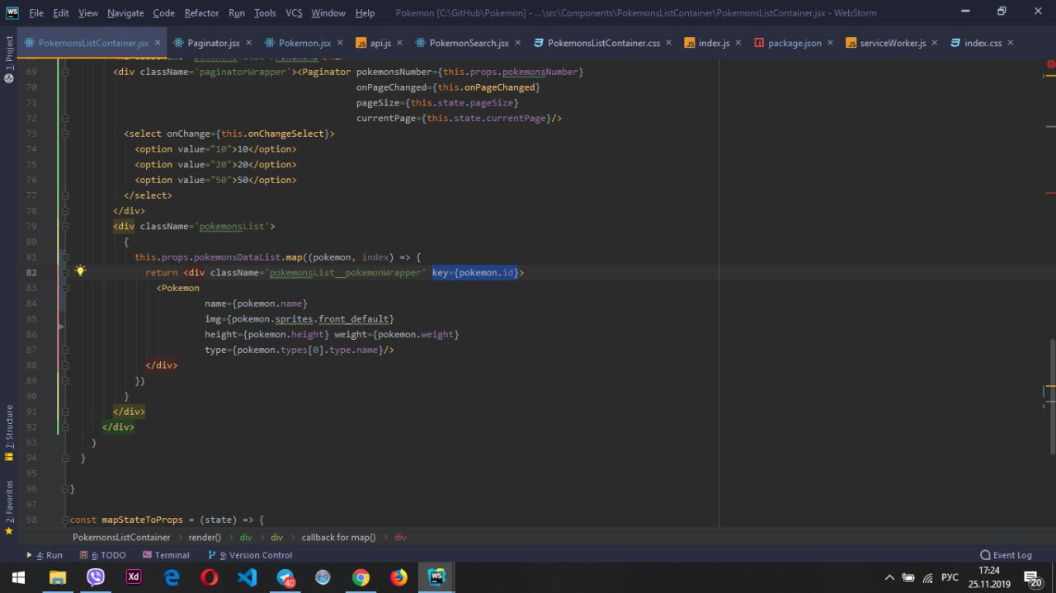Launch Visual Studio Code from taskbar
This screenshot has height=593, width=1056.
coord(247,577)
